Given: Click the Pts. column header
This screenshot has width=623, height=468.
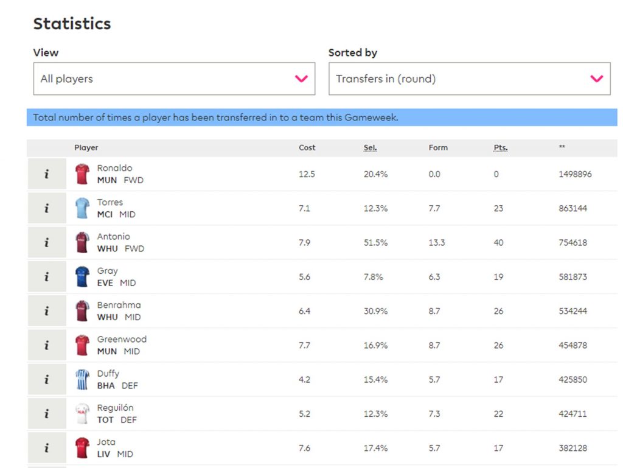Looking at the screenshot, I should pyautogui.click(x=500, y=148).
